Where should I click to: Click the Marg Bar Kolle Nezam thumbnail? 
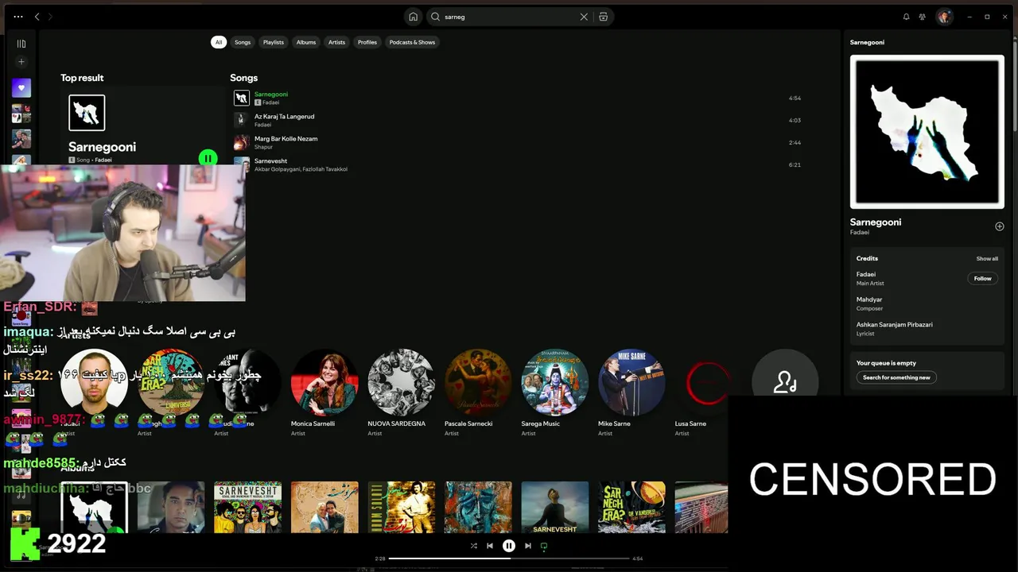[241, 142]
